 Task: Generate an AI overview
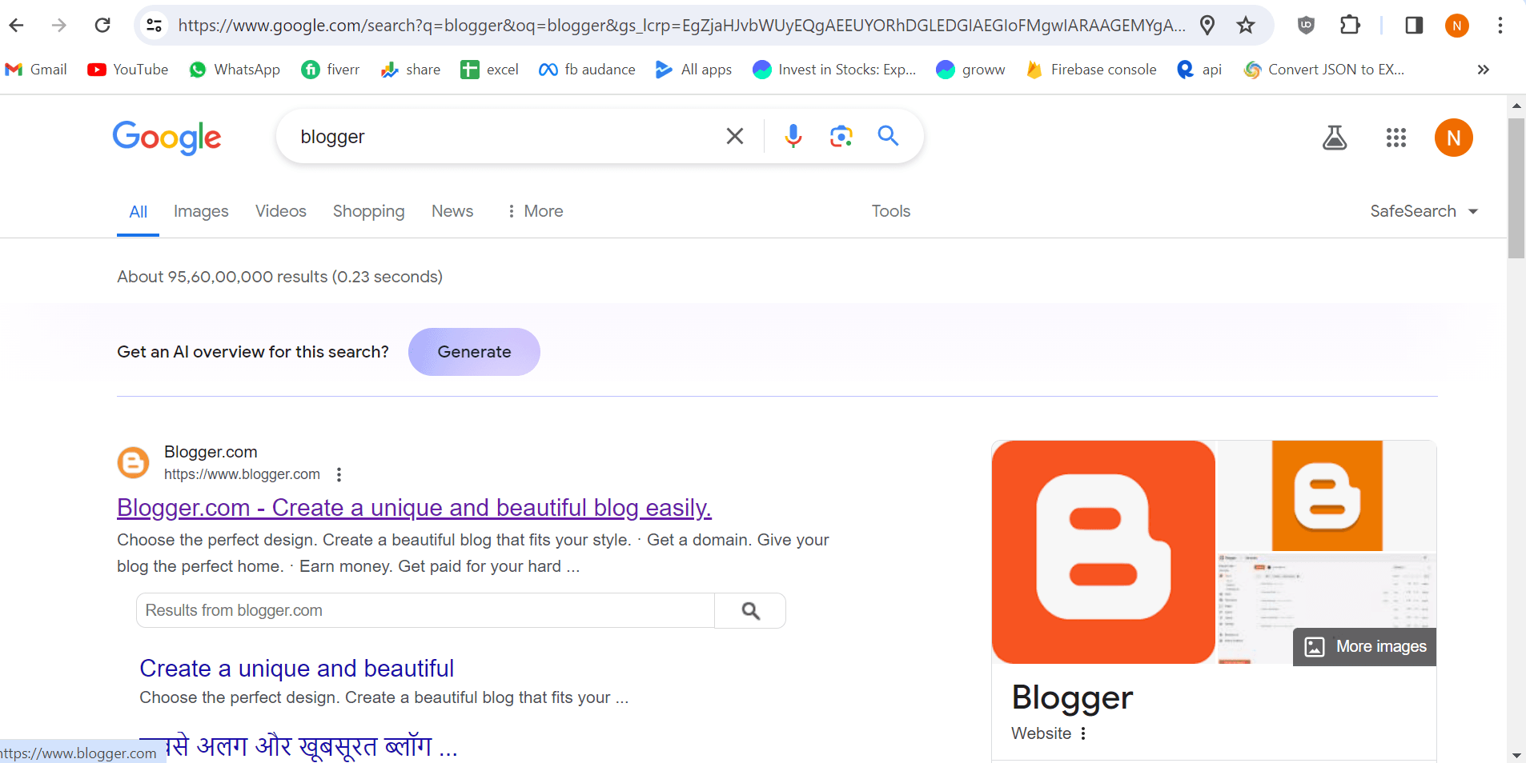pyautogui.click(x=474, y=352)
